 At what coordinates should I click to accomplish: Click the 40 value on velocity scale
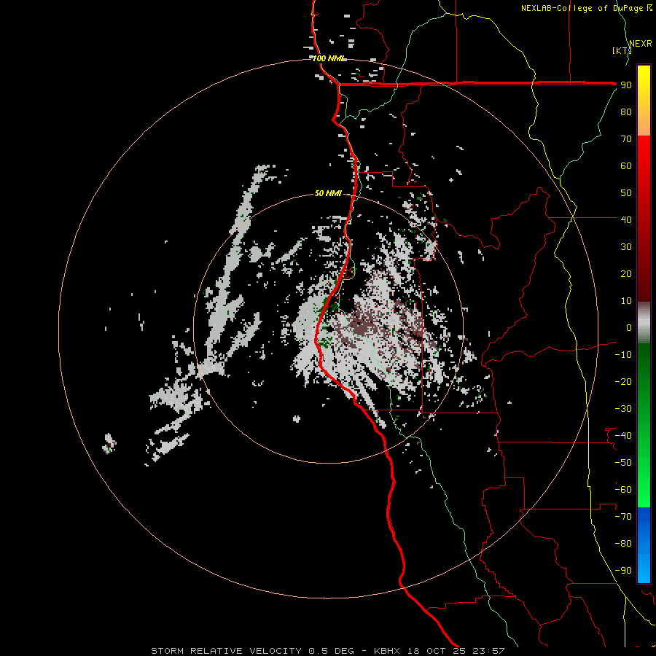coord(626,220)
